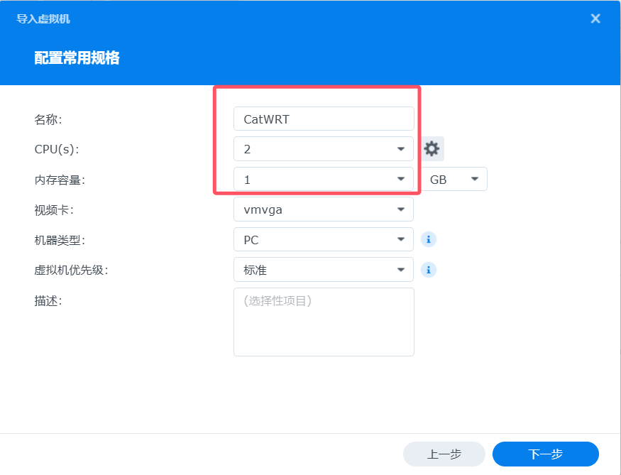Click the 下一步 button
This screenshot has width=621, height=475.
[x=546, y=454]
